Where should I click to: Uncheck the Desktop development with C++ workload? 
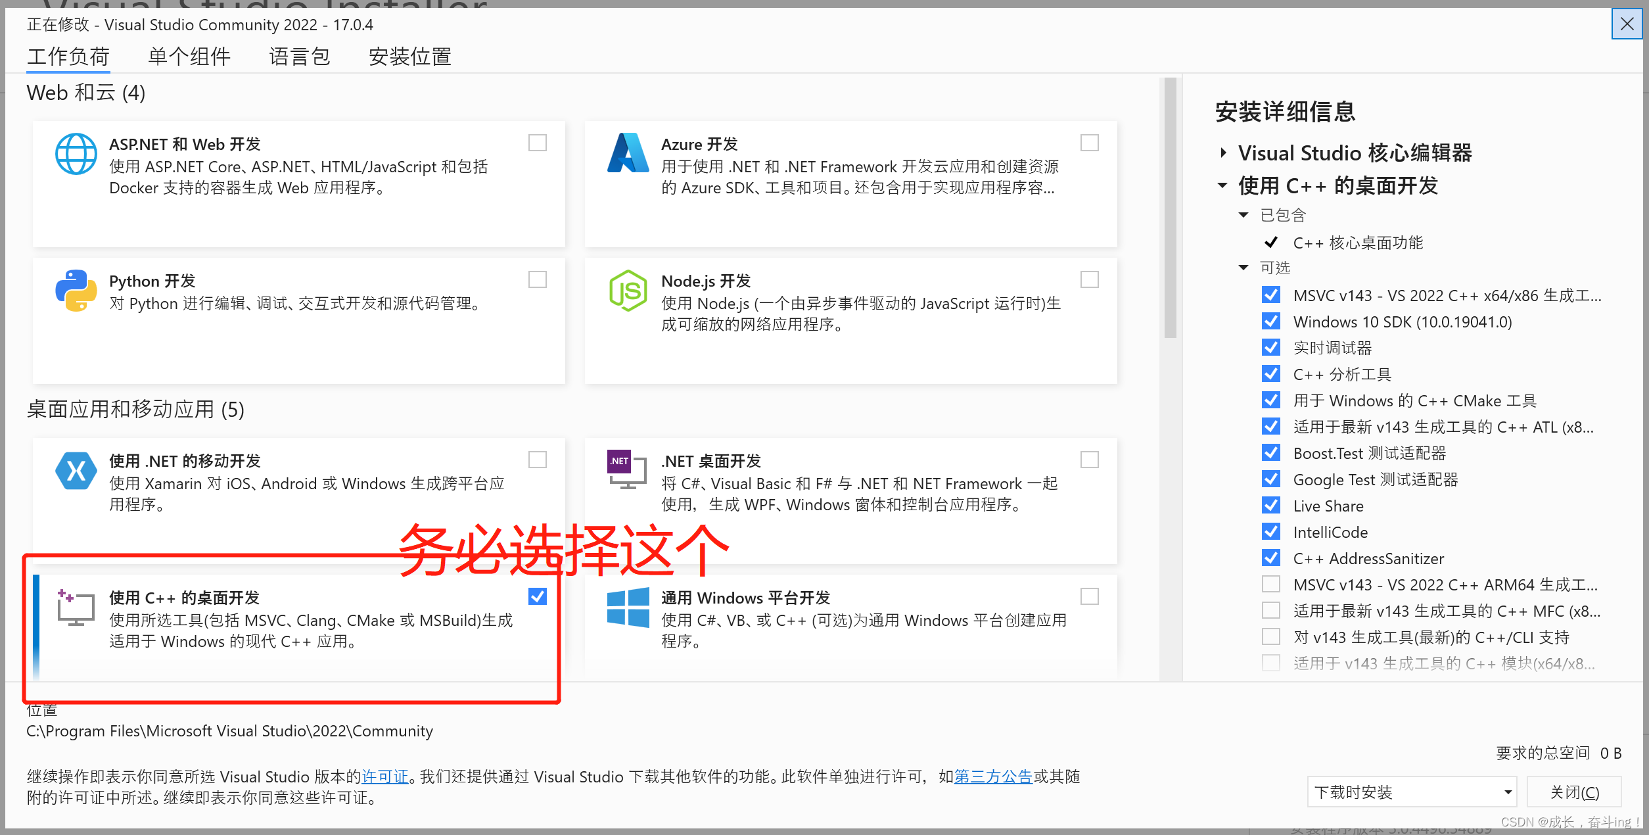tap(538, 596)
